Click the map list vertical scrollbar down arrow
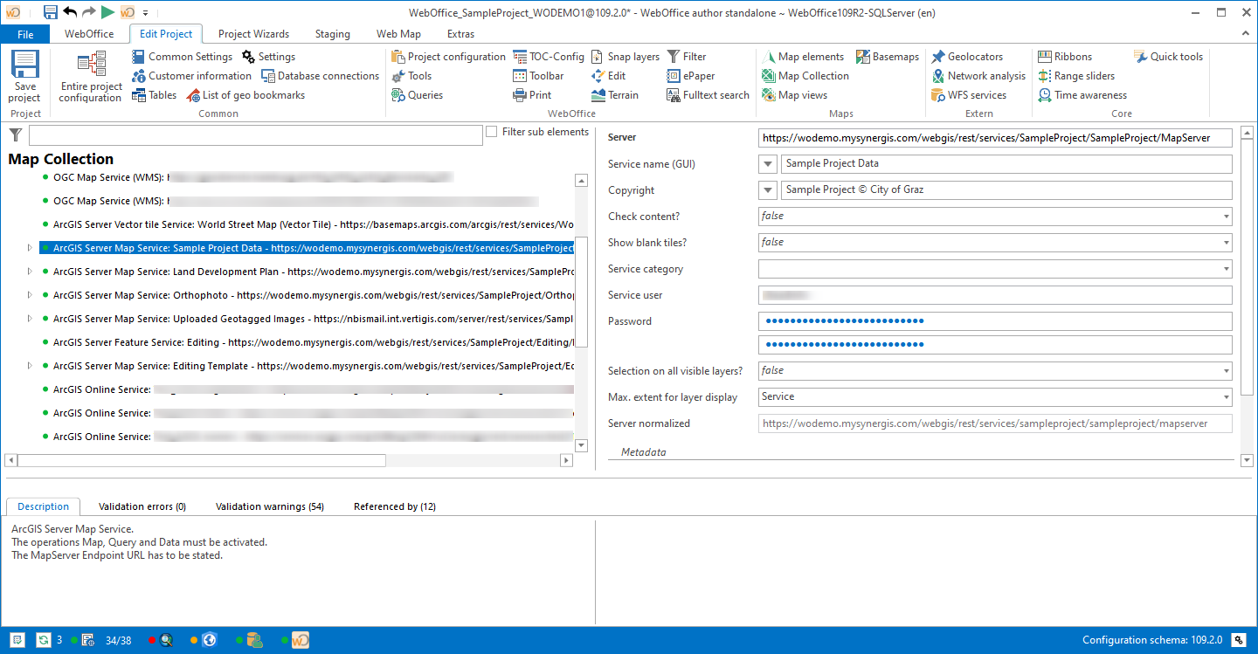Image resolution: width=1258 pixels, height=654 pixels. (581, 444)
